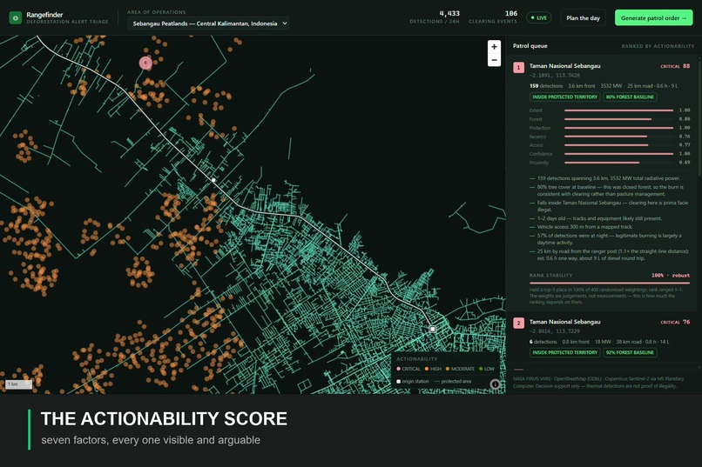Click the 106 clearing events counter
702x467 pixels.
(493, 17)
